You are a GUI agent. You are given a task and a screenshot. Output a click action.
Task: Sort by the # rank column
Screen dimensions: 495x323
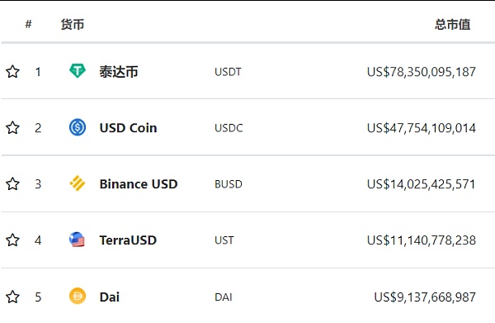click(x=28, y=24)
